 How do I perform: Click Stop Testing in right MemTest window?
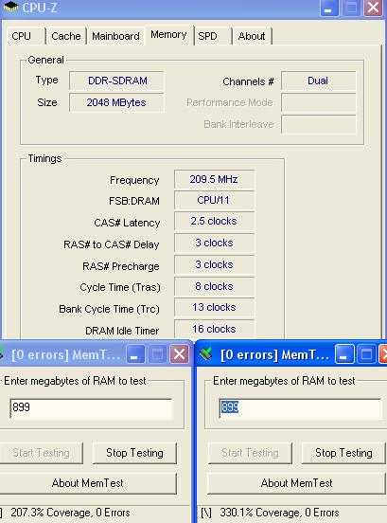pos(343,453)
